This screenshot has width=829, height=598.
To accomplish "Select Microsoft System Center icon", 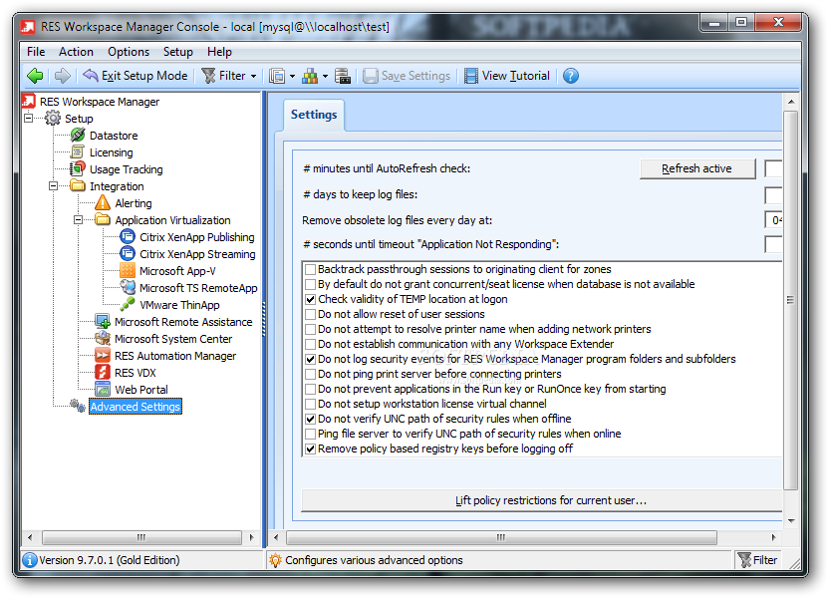I will [103, 338].
